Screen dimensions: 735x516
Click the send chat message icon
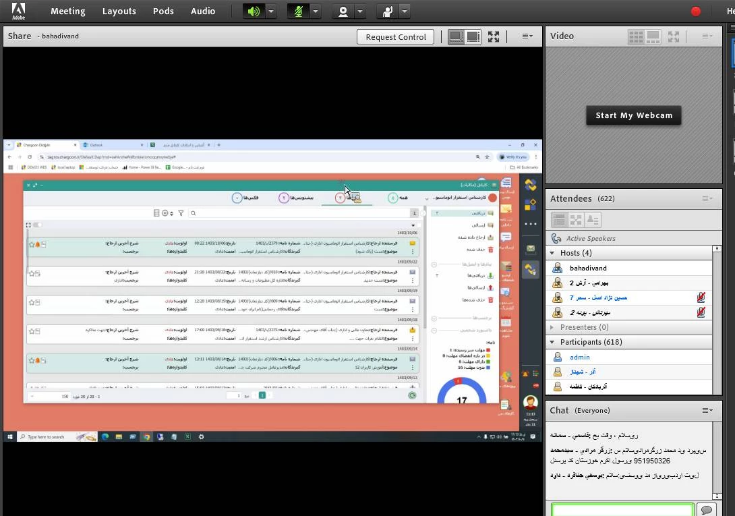click(x=706, y=510)
